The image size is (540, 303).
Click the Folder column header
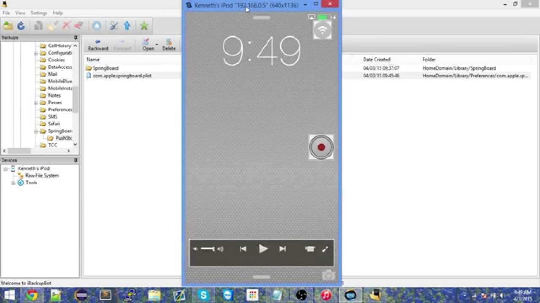[x=429, y=60]
